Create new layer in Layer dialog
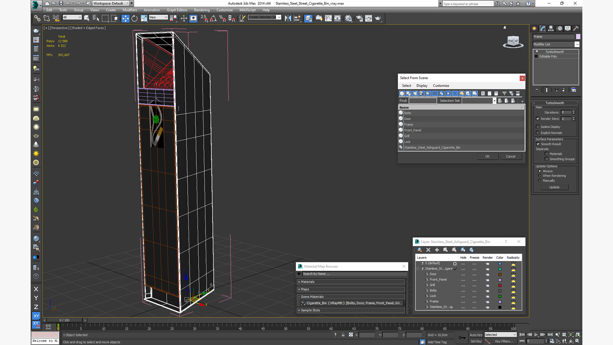This screenshot has width=613, height=345. point(420,250)
